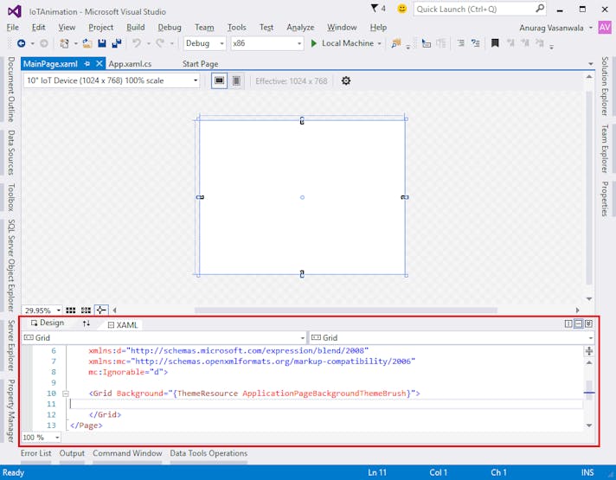Open the Error List panel tab
Viewport: 616px width, 480px height.
tap(36, 453)
